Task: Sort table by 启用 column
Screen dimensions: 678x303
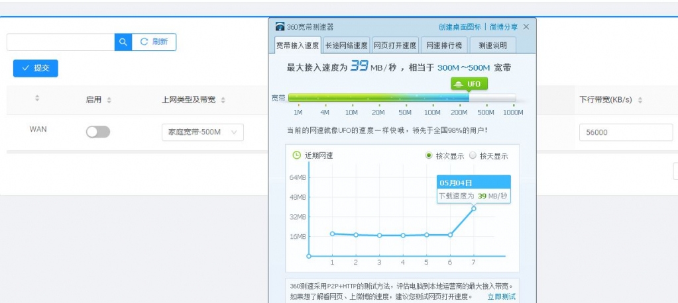Action: click(x=109, y=100)
